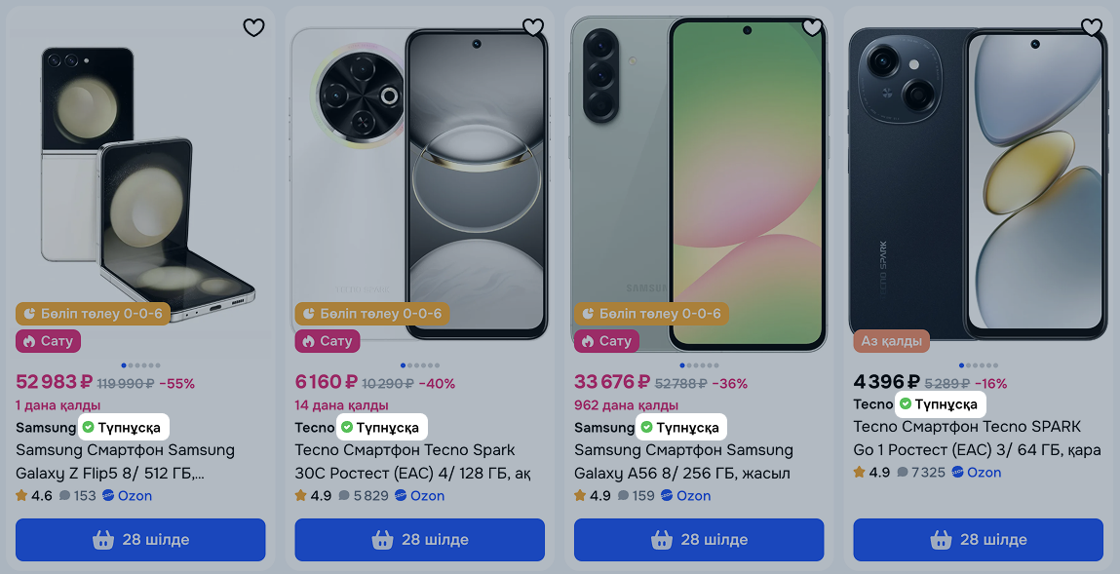Add Galaxy Z Flip5 to cart, 28 шілде
The height and width of the screenshot is (574, 1120).
pyautogui.click(x=140, y=540)
